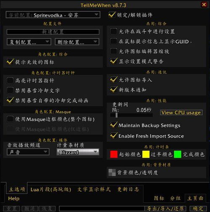Click the 新建配置 profile name field
210x212 pixels.
[53, 32]
